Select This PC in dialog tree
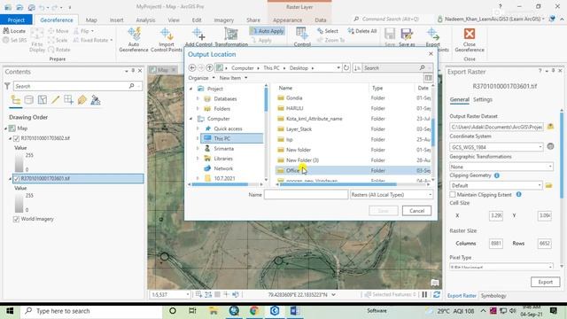The image size is (567, 319). tap(231, 138)
